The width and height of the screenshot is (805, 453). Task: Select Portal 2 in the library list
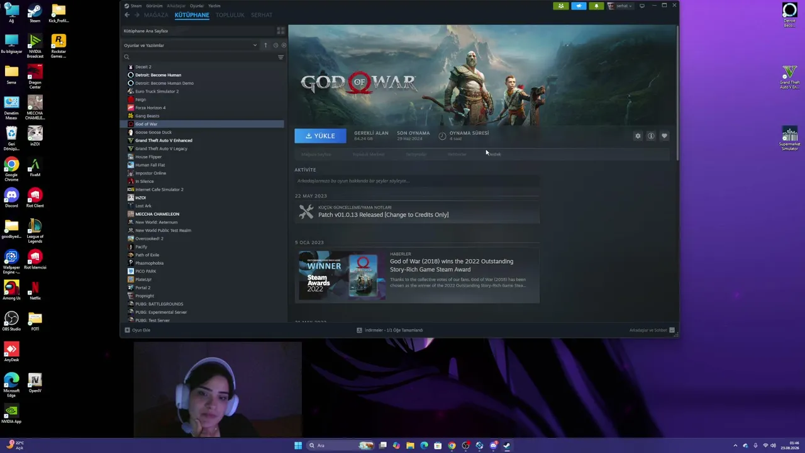[x=143, y=288]
